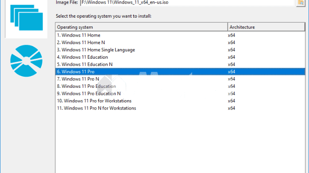The height and width of the screenshot is (173, 309).
Task: Click x64 in the Windows 11 Home row
Action: click(232, 35)
